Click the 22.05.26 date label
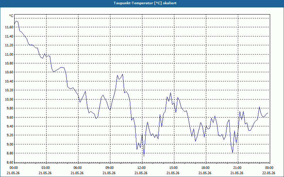Image resolution: width=284 pixels, height=177 pixels. pos(269,173)
